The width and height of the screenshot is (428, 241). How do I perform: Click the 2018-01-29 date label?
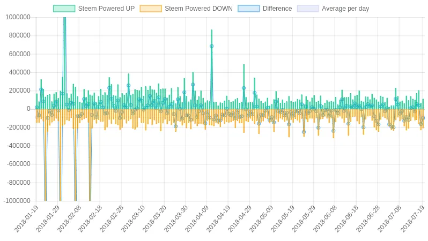[48, 219]
